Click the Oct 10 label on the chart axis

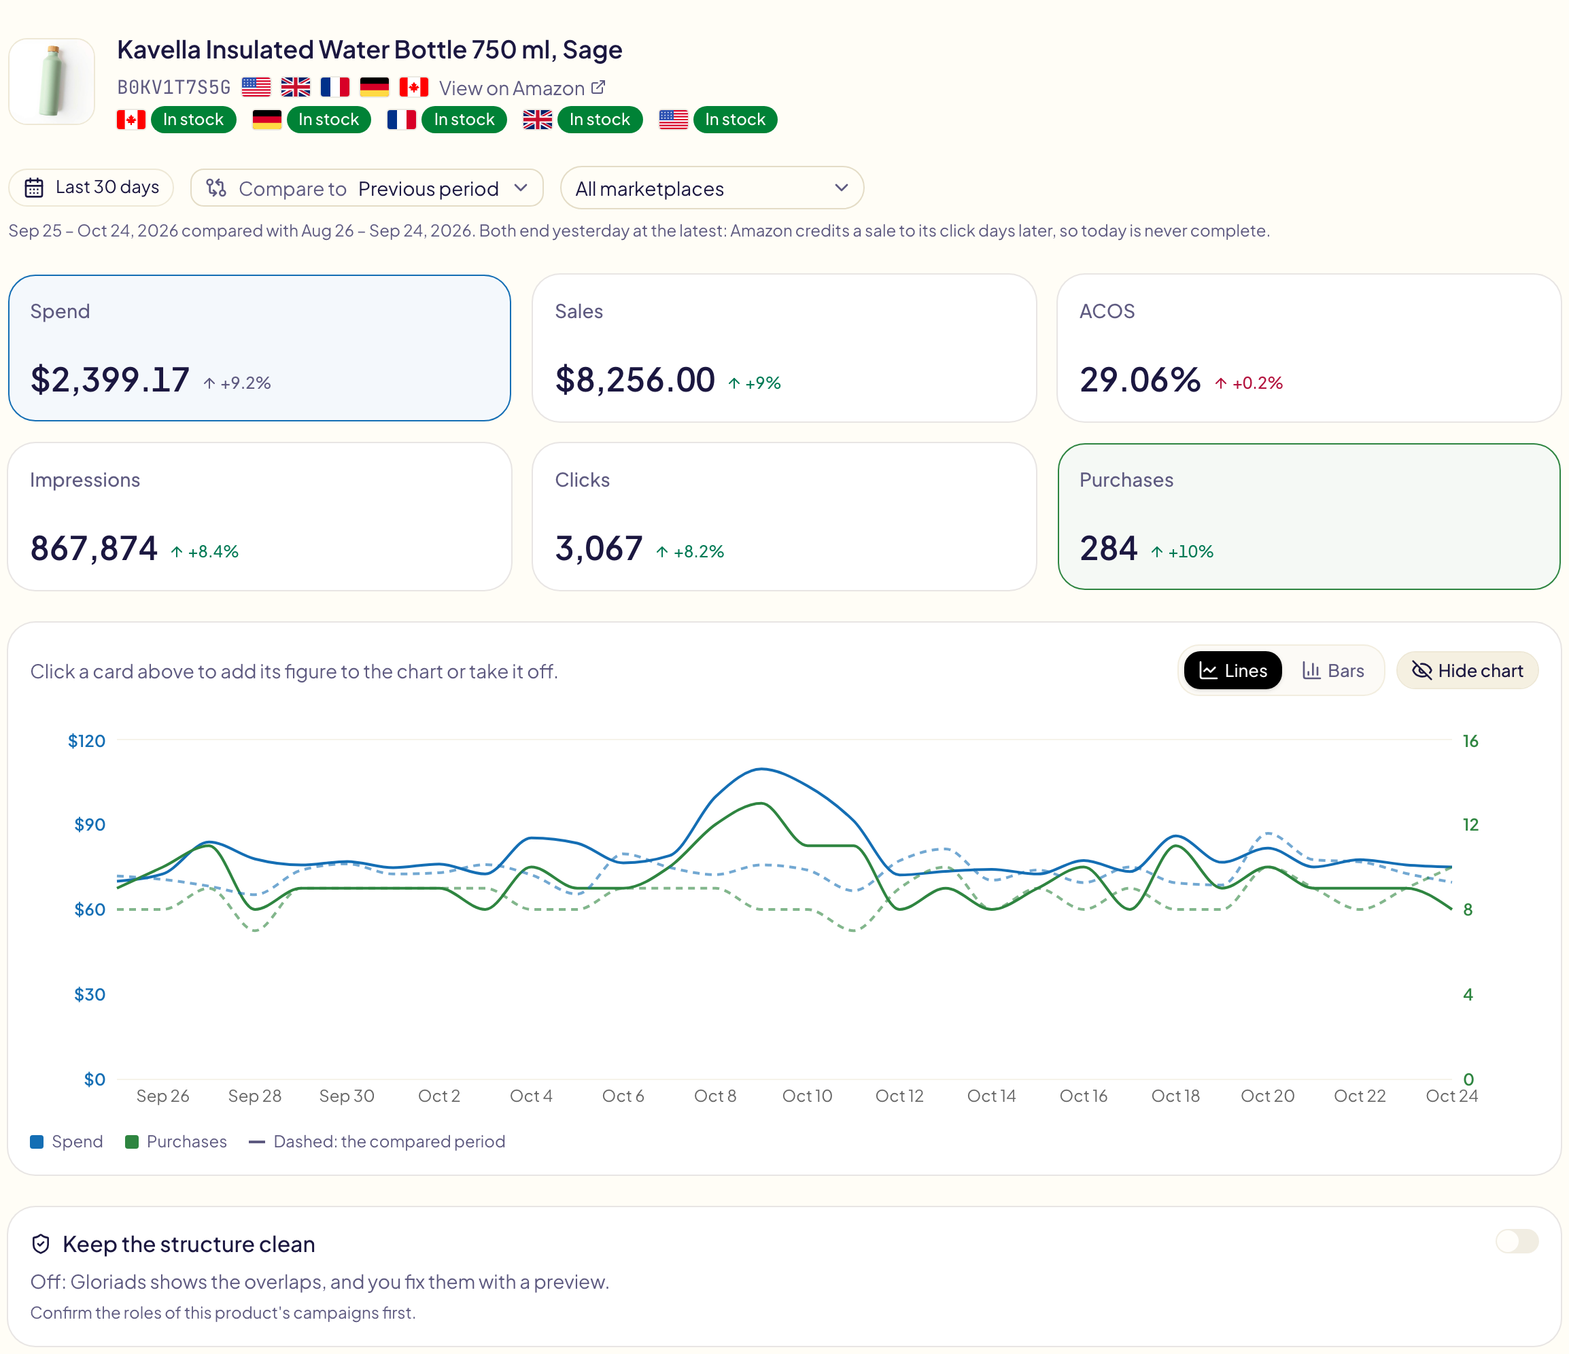tap(807, 1096)
